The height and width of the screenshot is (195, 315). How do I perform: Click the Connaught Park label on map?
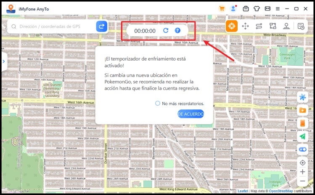[x=287, y=56]
